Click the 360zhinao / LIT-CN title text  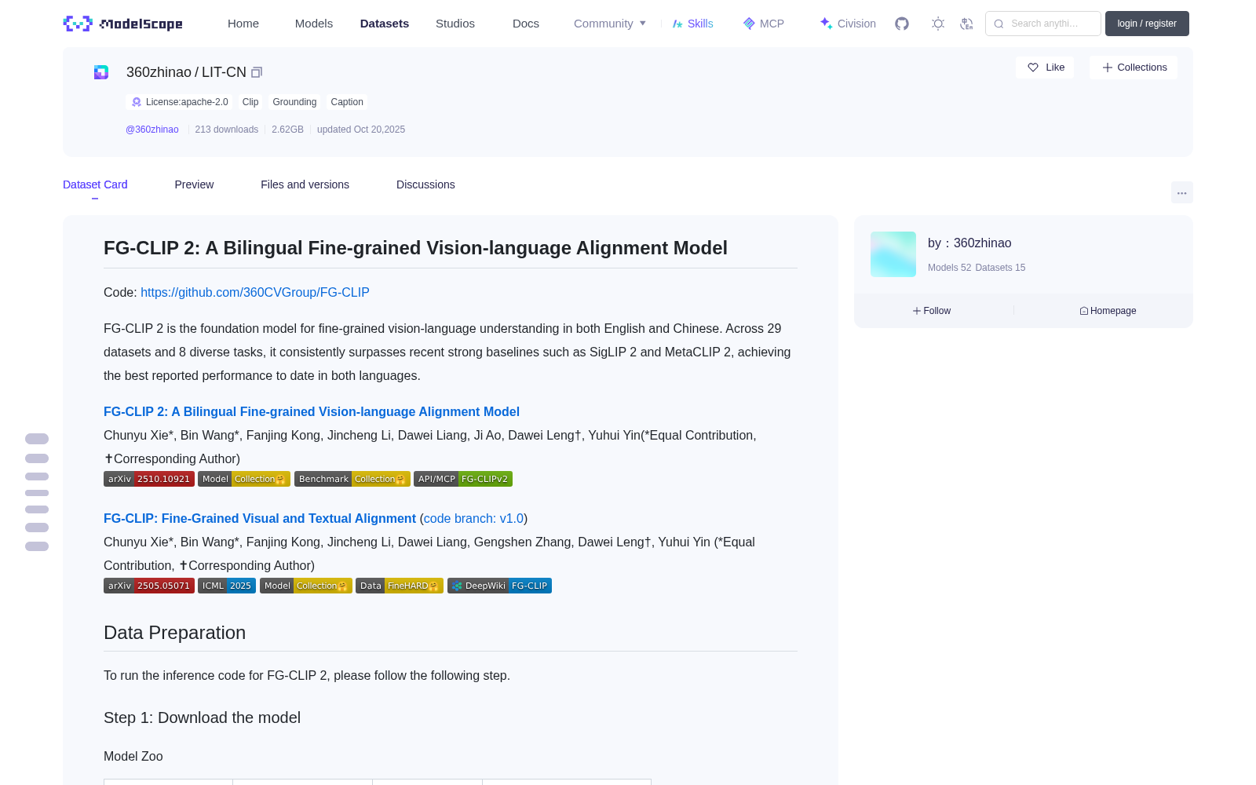tap(186, 72)
